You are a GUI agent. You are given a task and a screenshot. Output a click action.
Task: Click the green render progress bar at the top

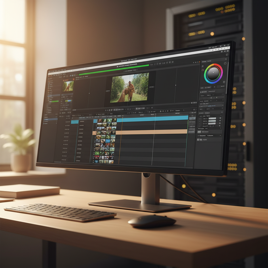114,70
